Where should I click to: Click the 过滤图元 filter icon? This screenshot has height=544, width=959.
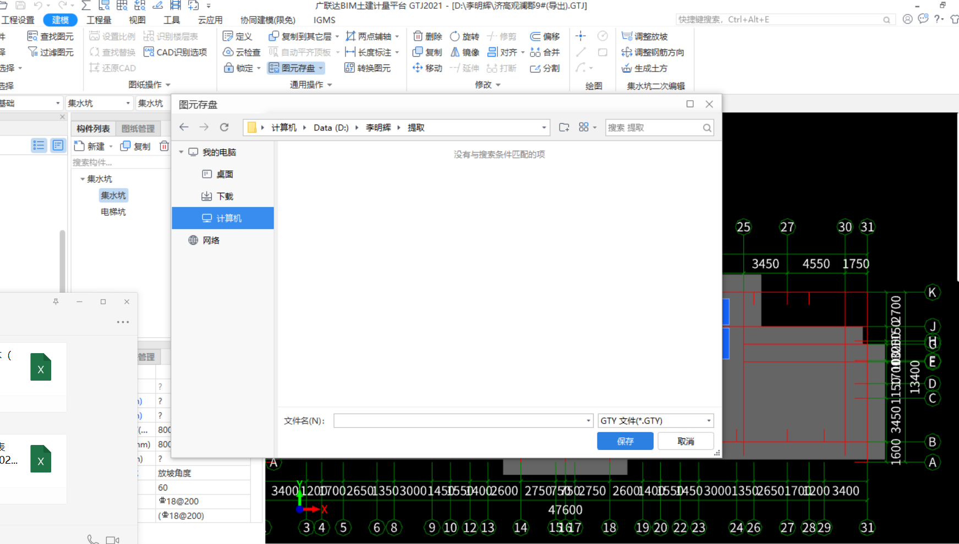point(32,52)
